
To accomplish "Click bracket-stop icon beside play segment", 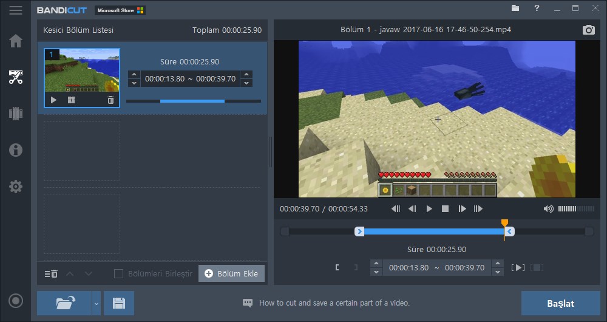I will click(537, 267).
